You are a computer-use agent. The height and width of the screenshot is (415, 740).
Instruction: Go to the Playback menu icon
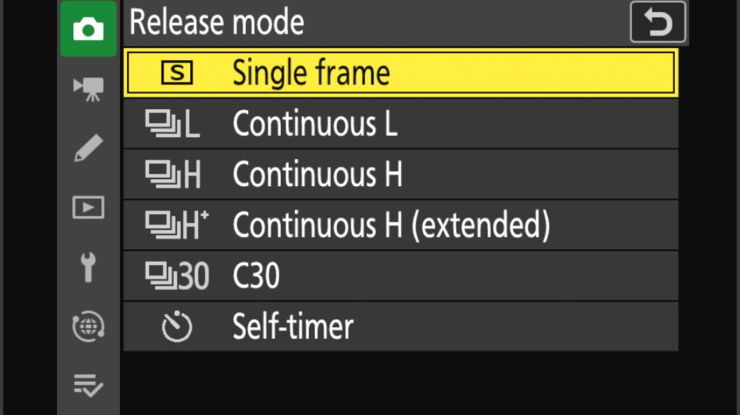point(88,208)
